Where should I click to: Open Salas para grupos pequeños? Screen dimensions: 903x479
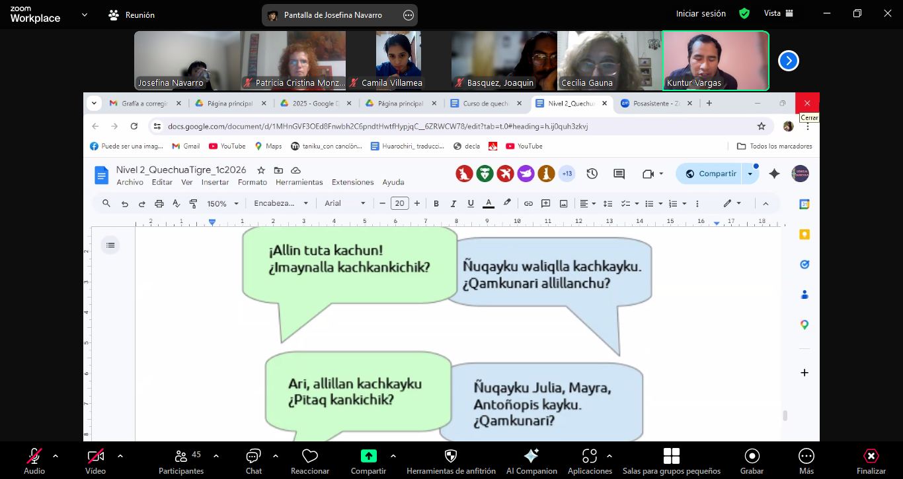[x=671, y=457]
